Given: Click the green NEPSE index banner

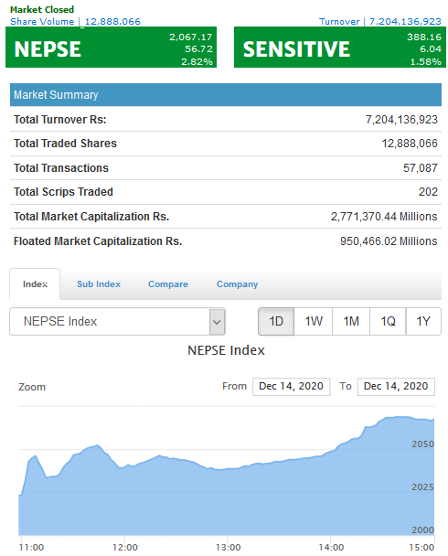Looking at the screenshot, I should (111, 47).
